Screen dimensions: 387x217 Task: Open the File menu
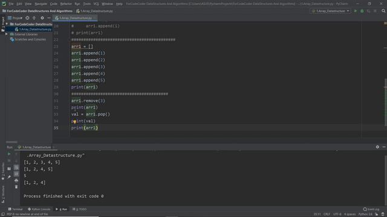(11, 4)
